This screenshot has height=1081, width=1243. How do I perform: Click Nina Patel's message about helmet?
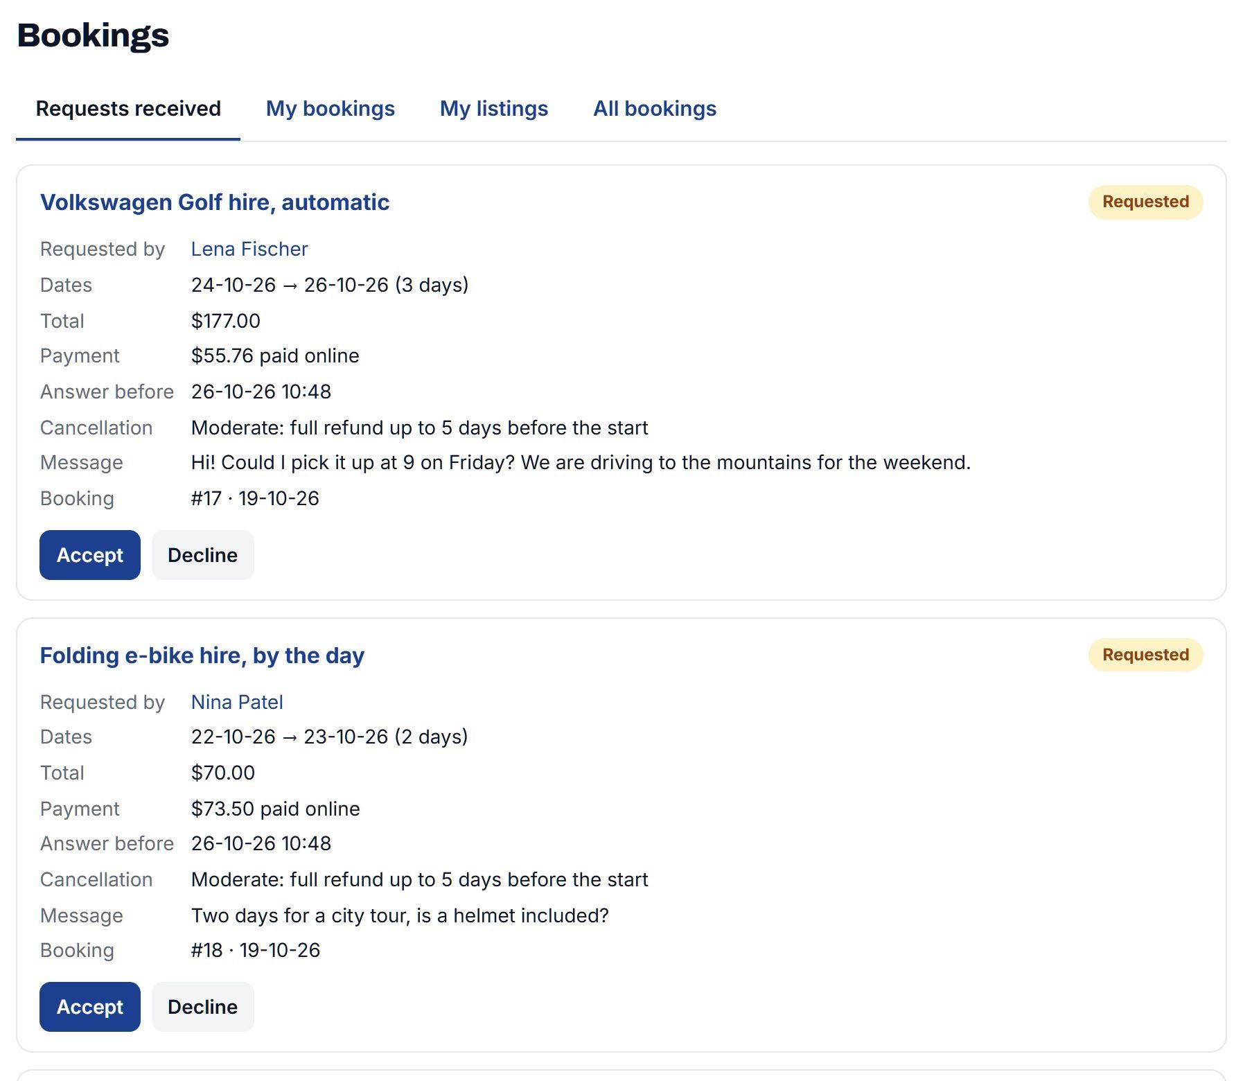point(400,915)
